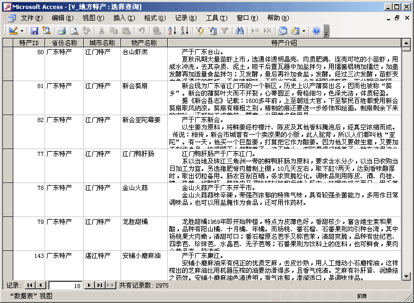Select the 物产名称 column header
The width and height of the screenshot is (414, 303).
[x=144, y=43]
